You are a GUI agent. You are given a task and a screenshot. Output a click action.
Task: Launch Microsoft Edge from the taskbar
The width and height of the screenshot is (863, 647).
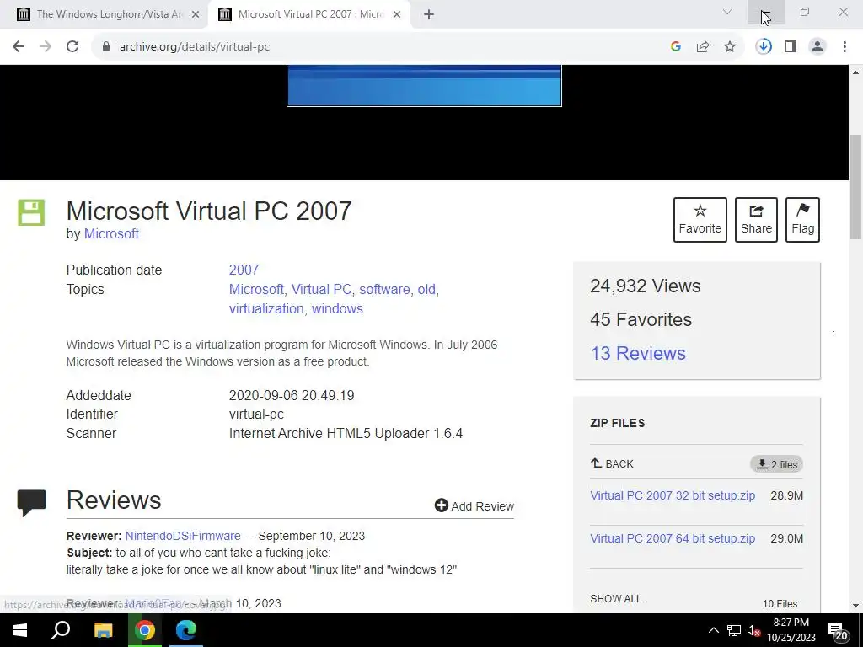tap(186, 630)
